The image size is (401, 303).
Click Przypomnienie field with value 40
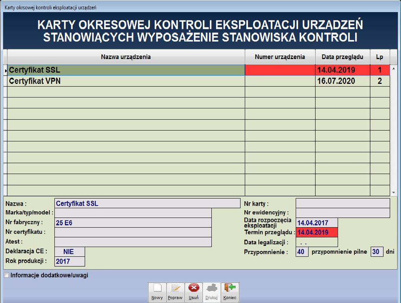(x=302, y=252)
